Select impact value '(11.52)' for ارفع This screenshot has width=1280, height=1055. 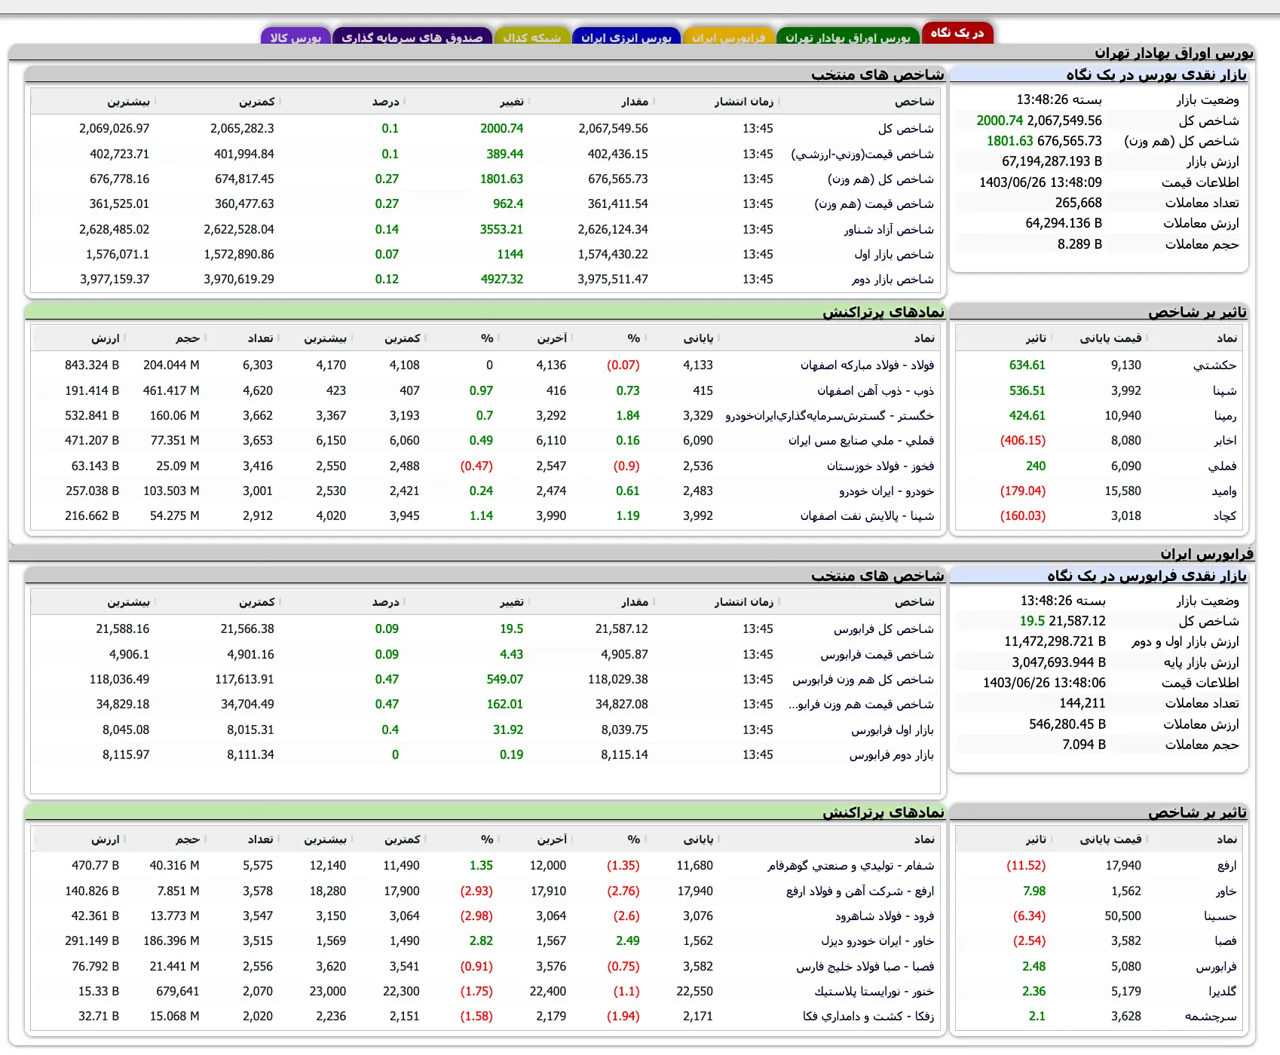pyautogui.click(x=1026, y=866)
